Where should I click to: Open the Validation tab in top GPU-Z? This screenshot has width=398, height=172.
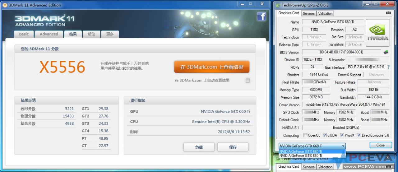326,13
